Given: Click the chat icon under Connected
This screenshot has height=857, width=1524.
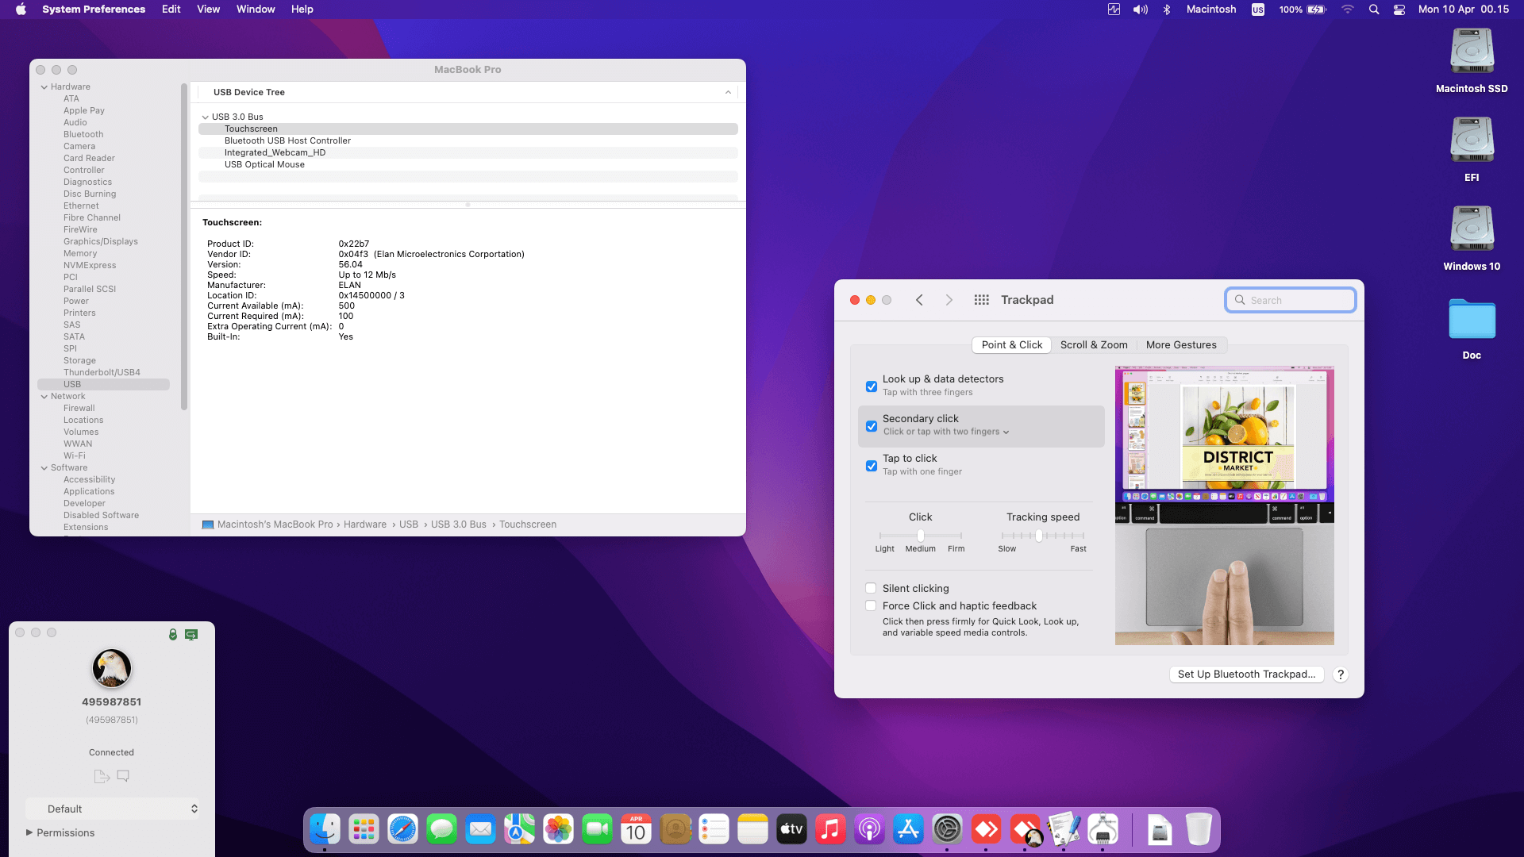Looking at the screenshot, I should pyautogui.click(x=123, y=776).
